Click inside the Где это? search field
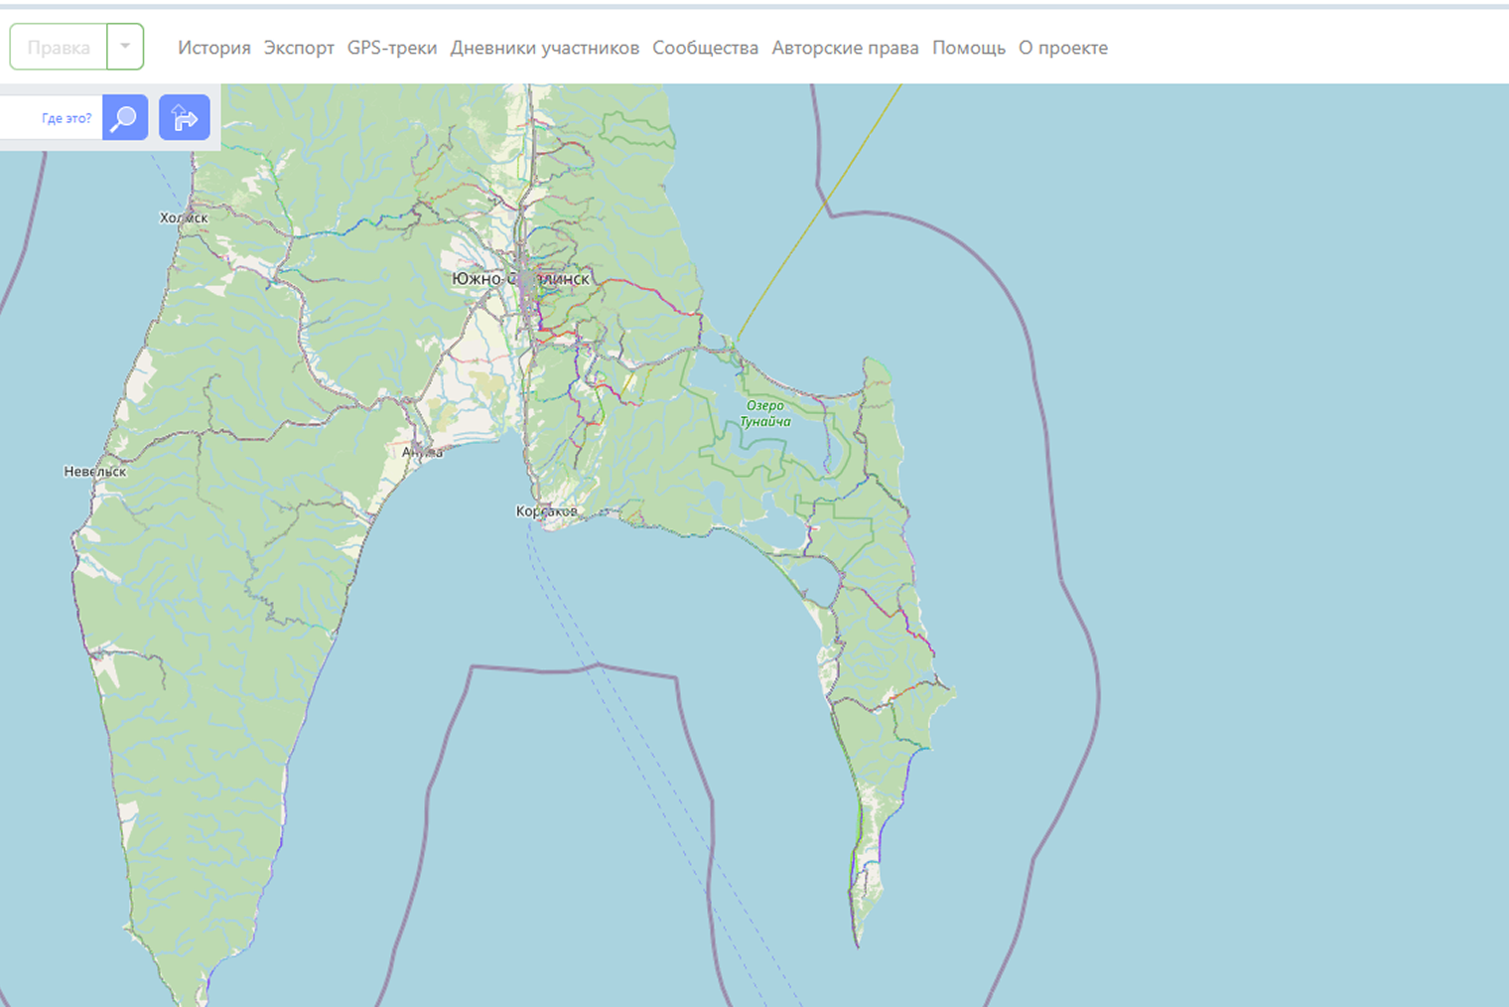1509x1007 pixels. pyautogui.click(x=60, y=116)
